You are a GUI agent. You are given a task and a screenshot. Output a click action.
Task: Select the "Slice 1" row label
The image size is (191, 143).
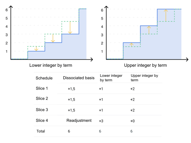[x=42, y=88]
